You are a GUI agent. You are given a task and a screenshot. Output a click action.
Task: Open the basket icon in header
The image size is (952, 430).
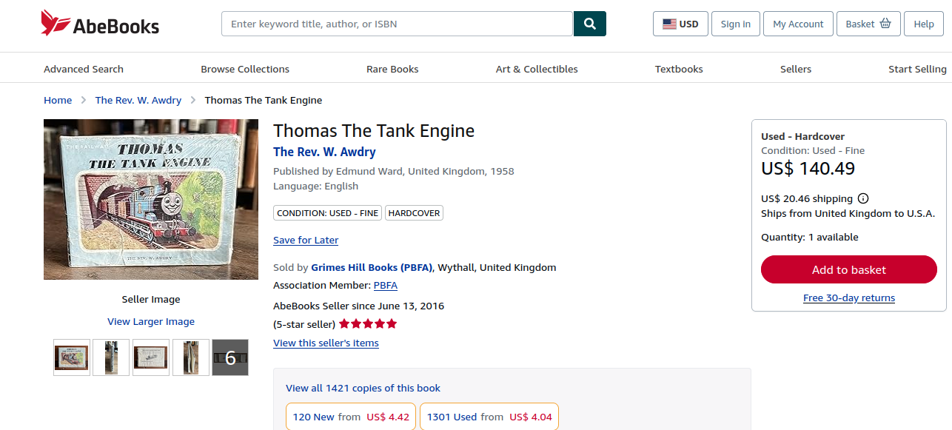(x=885, y=24)
